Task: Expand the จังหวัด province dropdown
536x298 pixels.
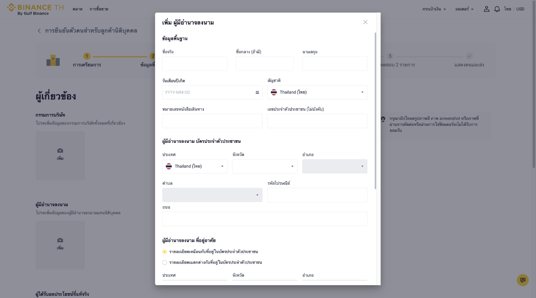Action: 265,166
